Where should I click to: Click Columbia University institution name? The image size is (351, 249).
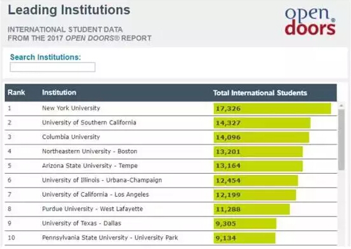[71, 137]
